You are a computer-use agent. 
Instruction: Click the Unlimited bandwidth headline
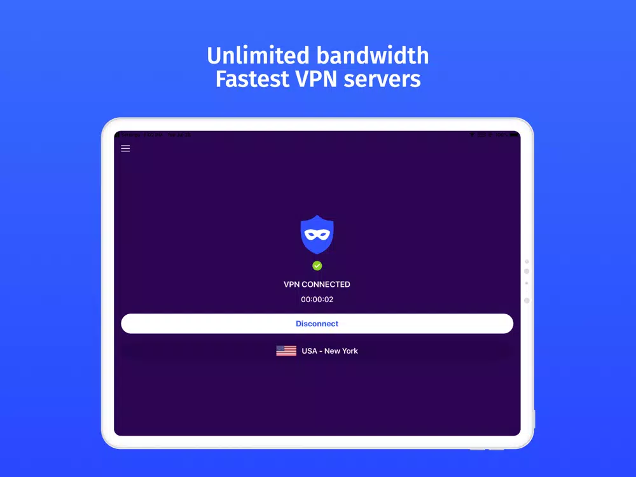pos(318,55)
